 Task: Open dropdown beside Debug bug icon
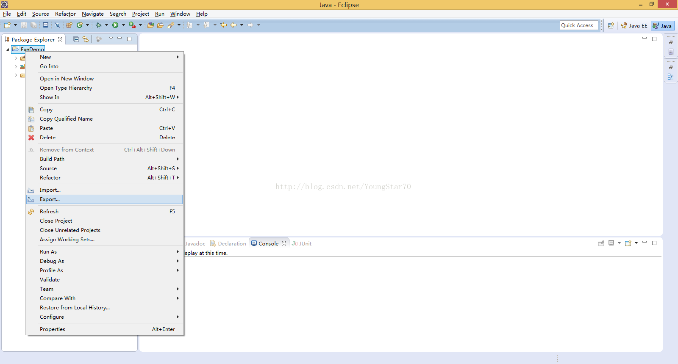(106, 25)
